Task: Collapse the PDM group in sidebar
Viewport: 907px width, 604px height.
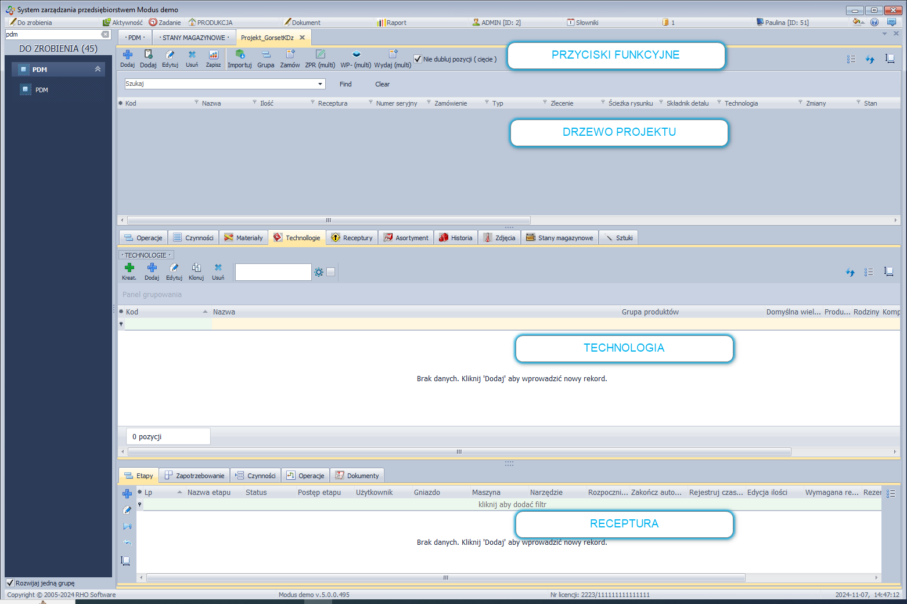Action: pos(98,69)
